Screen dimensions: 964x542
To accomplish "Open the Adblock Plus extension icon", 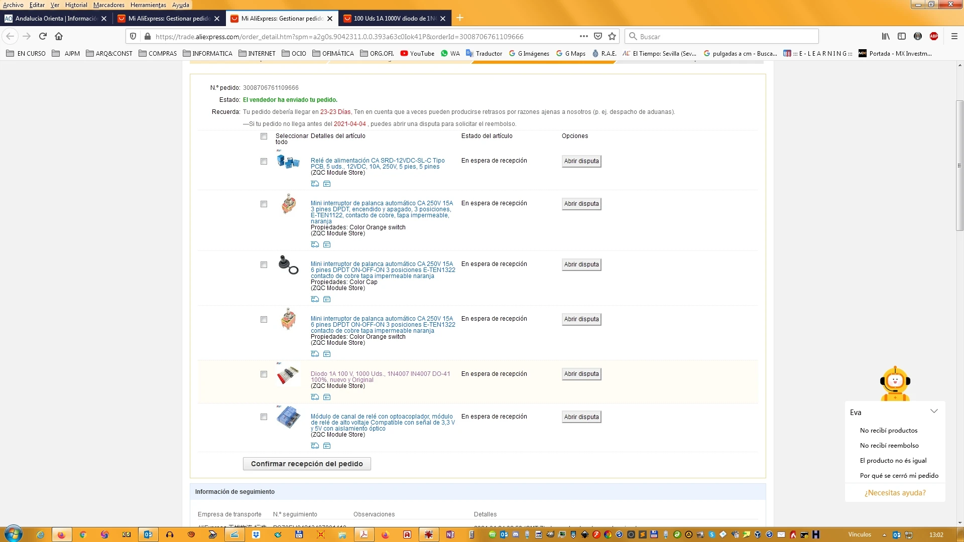I will pyautogui.click(x=934, y=36).
